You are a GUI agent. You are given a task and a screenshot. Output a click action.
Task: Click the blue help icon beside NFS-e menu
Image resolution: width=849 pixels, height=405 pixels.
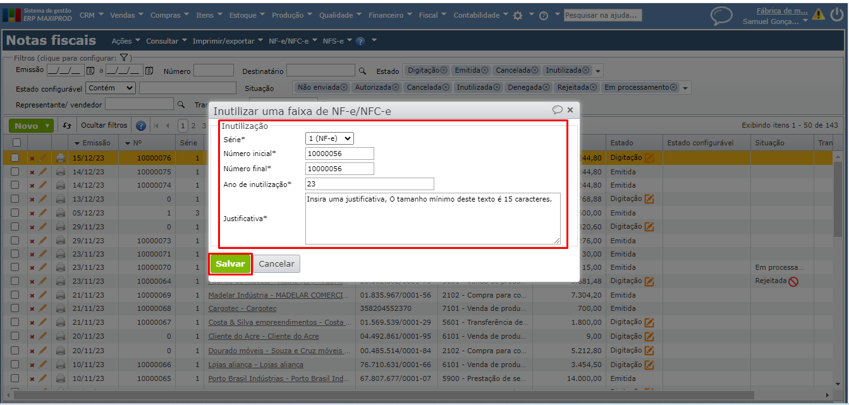point(360,41)
